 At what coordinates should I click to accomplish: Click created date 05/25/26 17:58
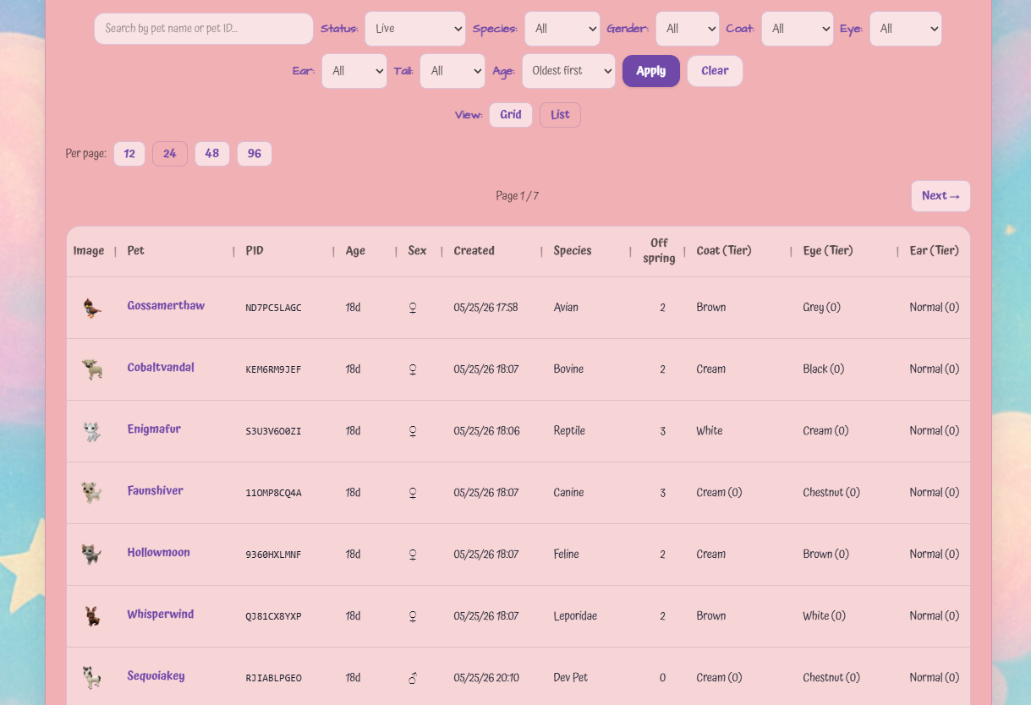[x=486, y=308]
